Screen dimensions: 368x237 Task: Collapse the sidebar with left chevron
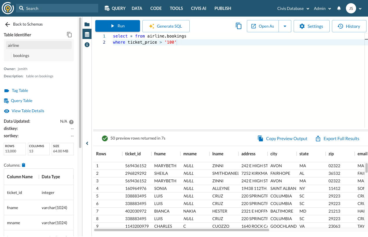tap(87, 143)
